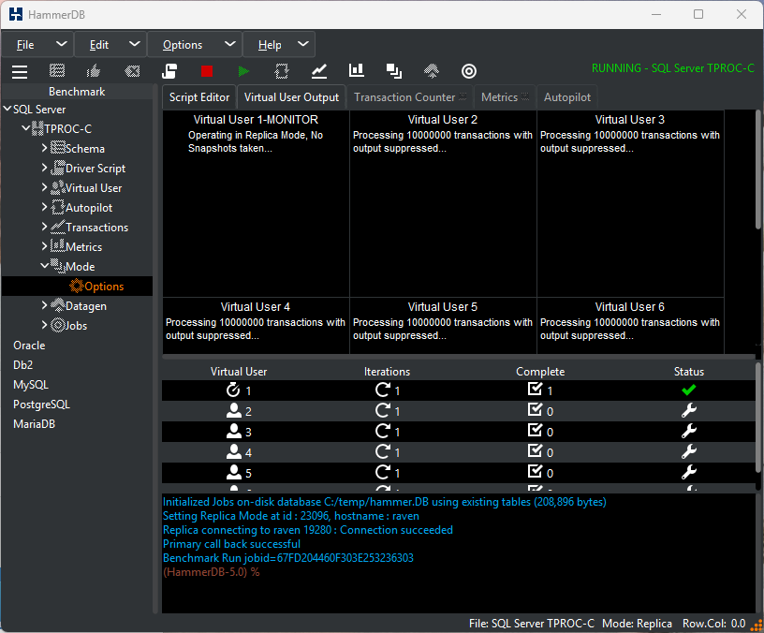Image resolution: width=764 pixels, height=633 pixels.
Task: Click the green check status for virtual user 1
Action: (x=688, y=390)
